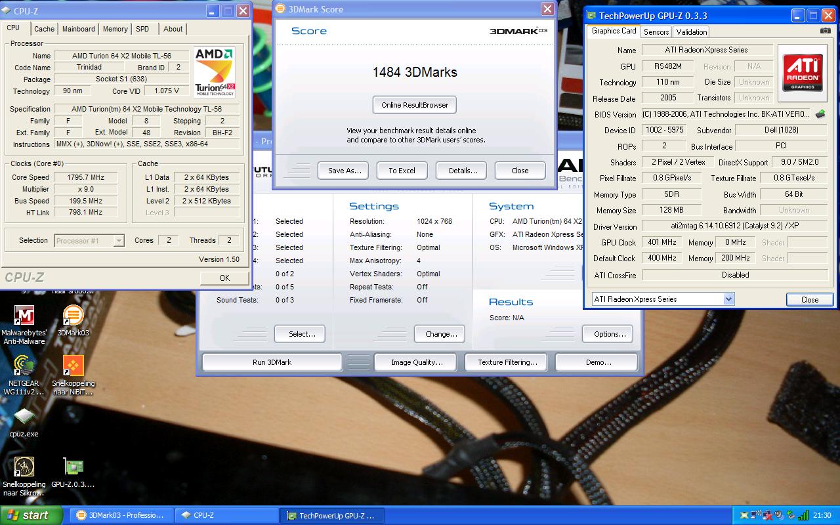Open Texture Filtering in 3DMark03
Screen dimensions: 840x525
point(507,362)
